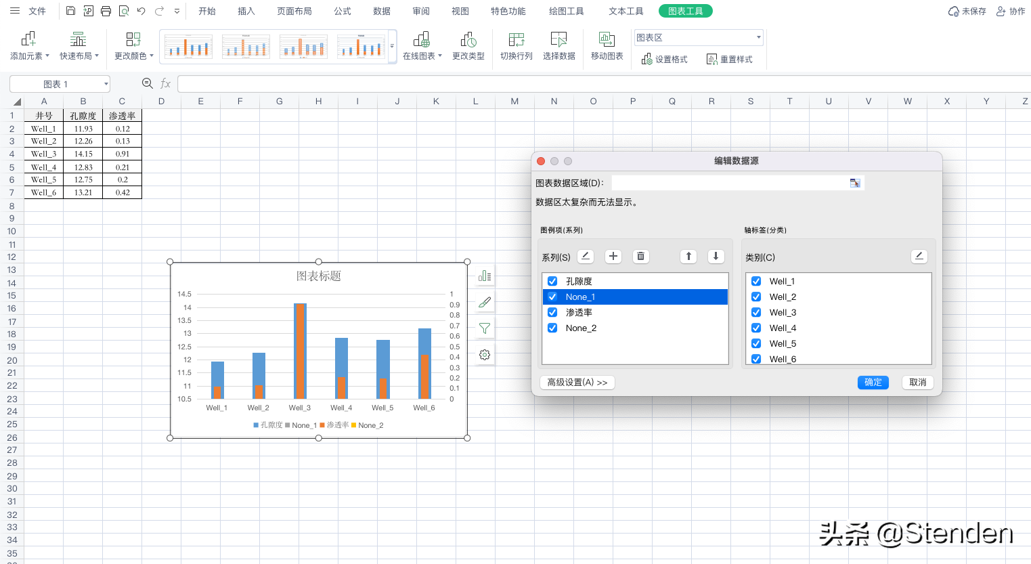
Task: Confirm dialog with 确定 button
Action: click(x=873, y=383)
